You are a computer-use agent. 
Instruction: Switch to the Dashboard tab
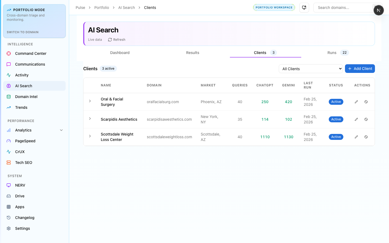point(120,53)
